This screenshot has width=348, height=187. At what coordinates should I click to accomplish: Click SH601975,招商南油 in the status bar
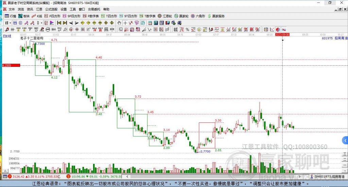(x=329, y=176)
